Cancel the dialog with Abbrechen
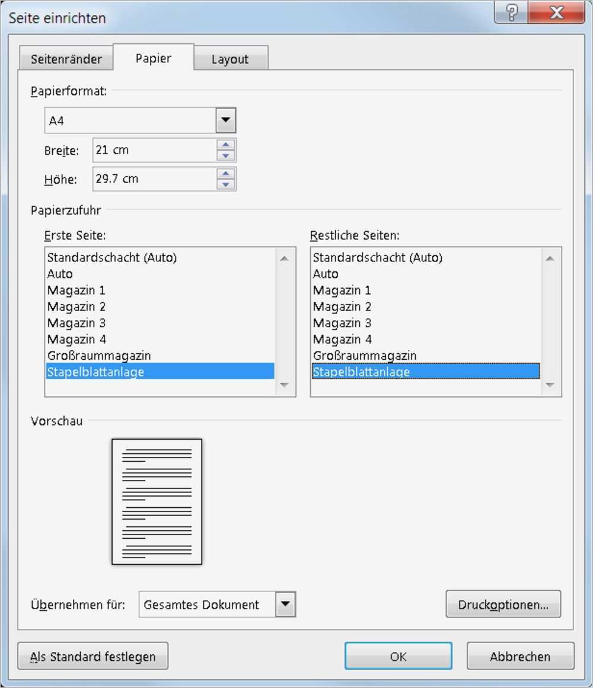593x688 pixels. [x=520, y=656]
